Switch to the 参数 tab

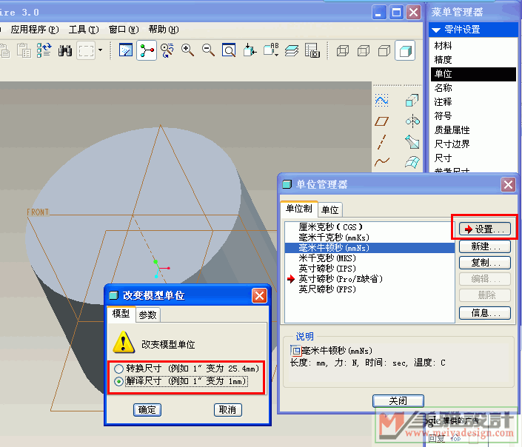click(147, 315)
